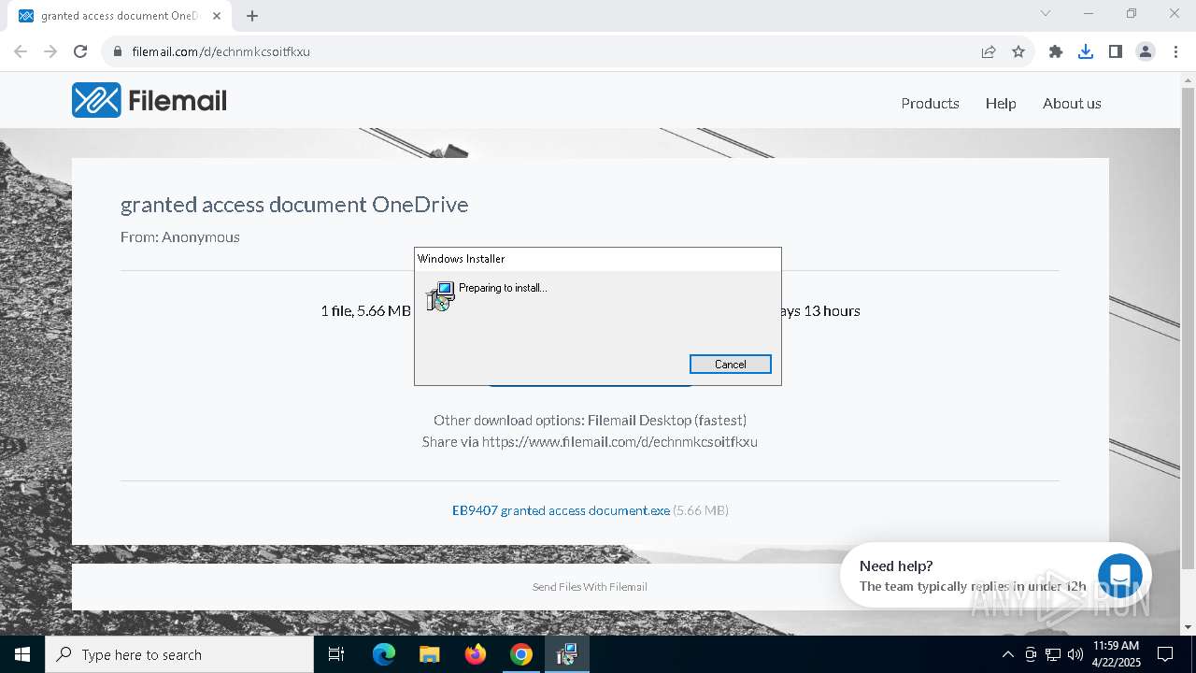Click the Preparing to install... text
This screenshot has width=1196, height=673.
click(x=503, y=288)
